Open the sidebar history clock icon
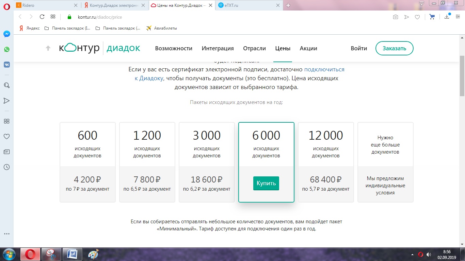The image size is (465, 261). pyautogui.click(x=6, y=167)
